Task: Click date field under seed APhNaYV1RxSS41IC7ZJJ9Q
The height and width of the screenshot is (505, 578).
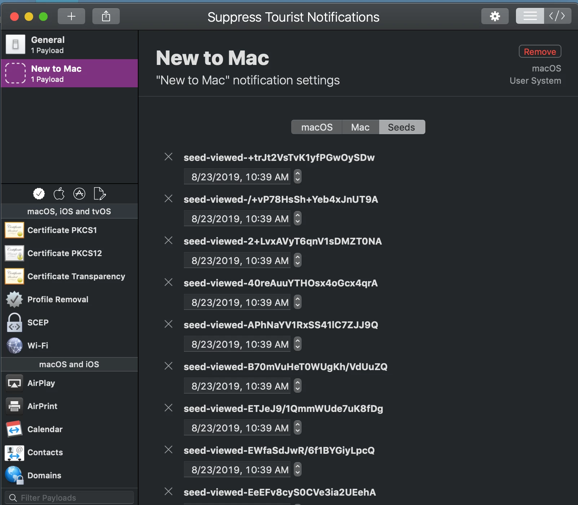Action: (x=237, y=344)
